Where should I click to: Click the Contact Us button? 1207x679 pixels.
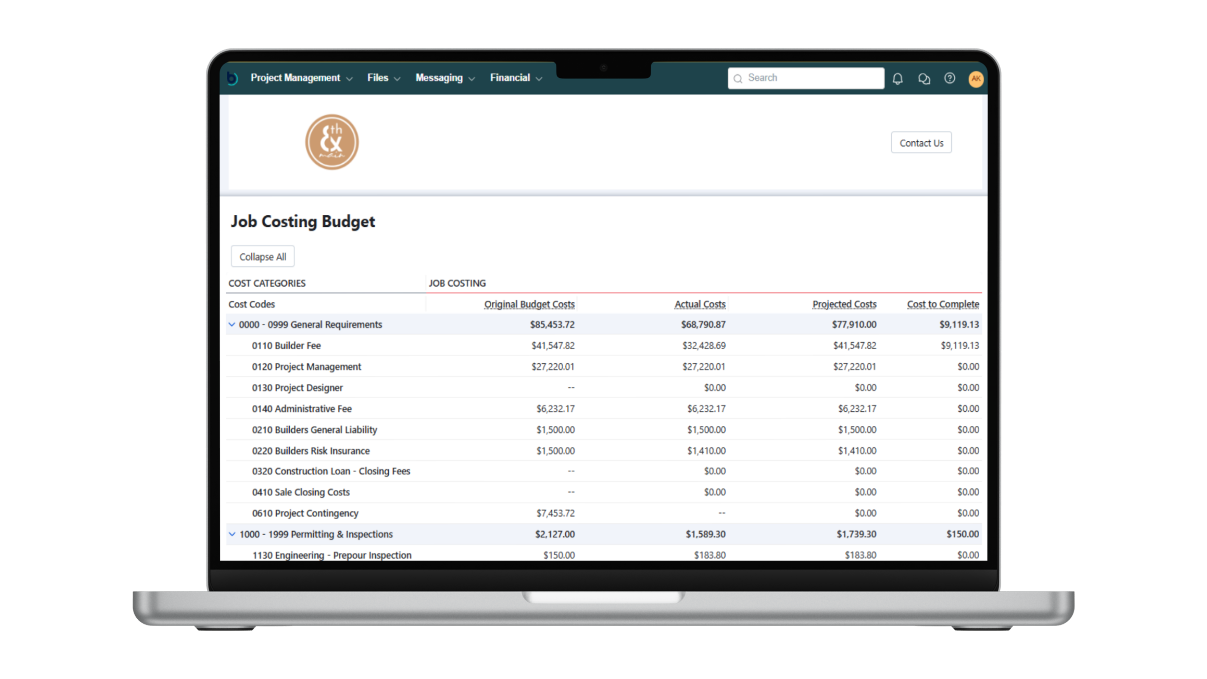921,143
